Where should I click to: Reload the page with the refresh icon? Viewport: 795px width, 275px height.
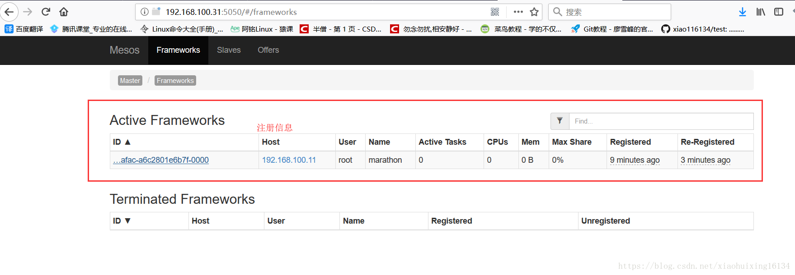pyautogui.click(x=46, y=12)
